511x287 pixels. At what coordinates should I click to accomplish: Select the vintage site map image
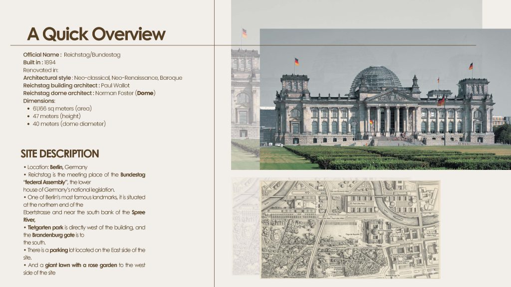pyautogui.click(x=350, y=229)
